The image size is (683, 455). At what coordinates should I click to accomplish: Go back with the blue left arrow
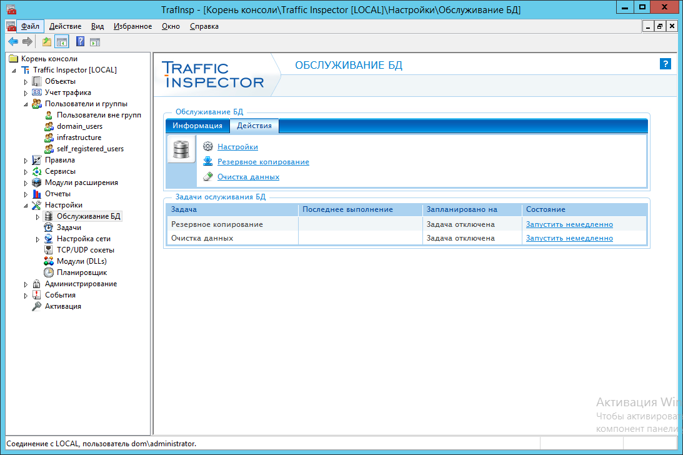click(x=13, y=42)
